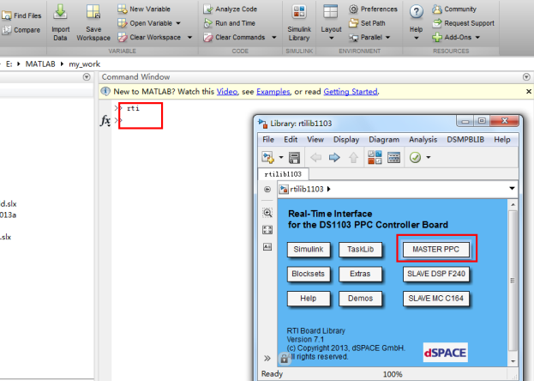Click the Find Files icon
The image size is (534, 381).
pyautogui.click(x=7, y=15)
